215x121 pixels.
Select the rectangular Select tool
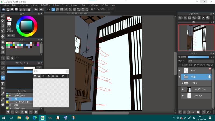(x=3, y=58)
